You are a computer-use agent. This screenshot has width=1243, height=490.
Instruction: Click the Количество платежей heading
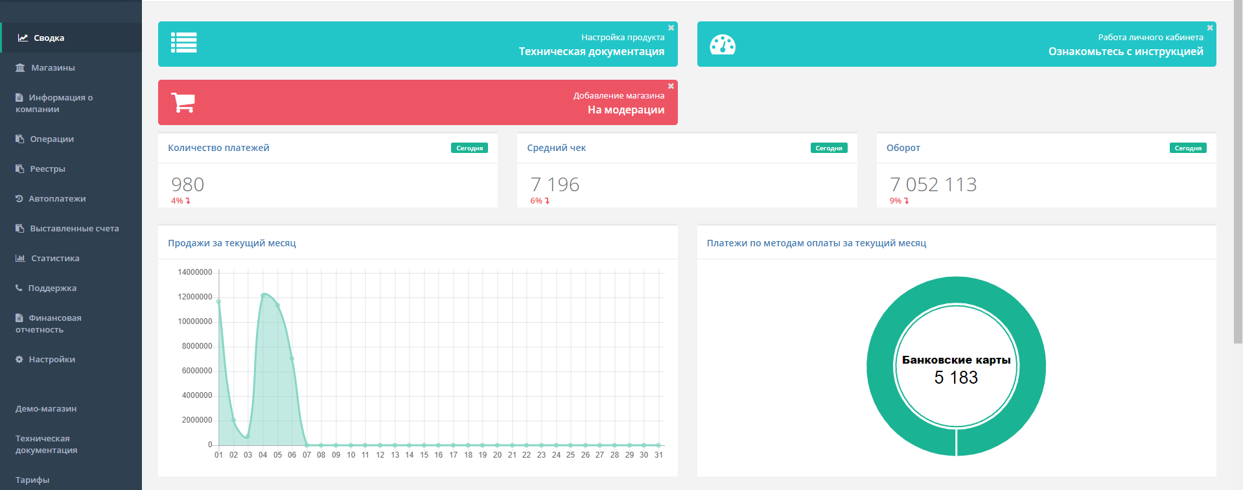click(218, 148)
